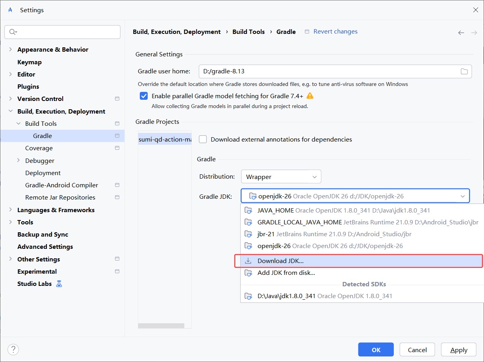Click the project-level icon next to Gradle-Android Compiler
The height and width of the screenshot is (362, 484).
(117, 185)
